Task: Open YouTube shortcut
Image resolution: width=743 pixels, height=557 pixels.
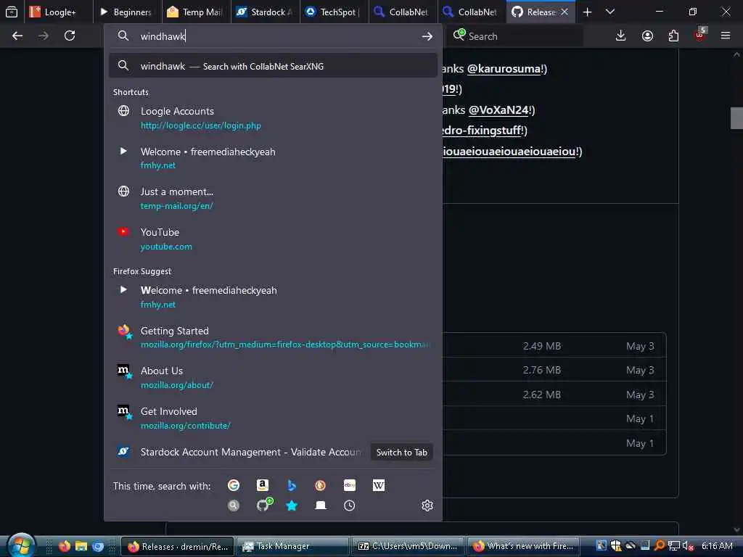Action: tap(274, 239)
